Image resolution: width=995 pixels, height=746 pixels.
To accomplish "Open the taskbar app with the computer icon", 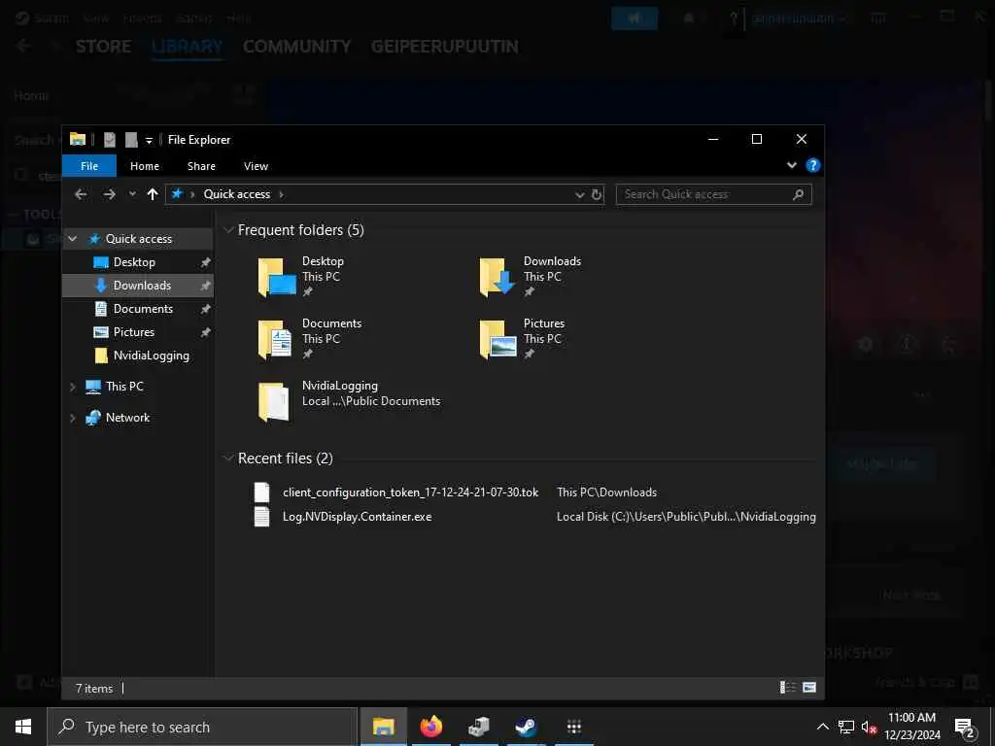I will tap(478, 727).
